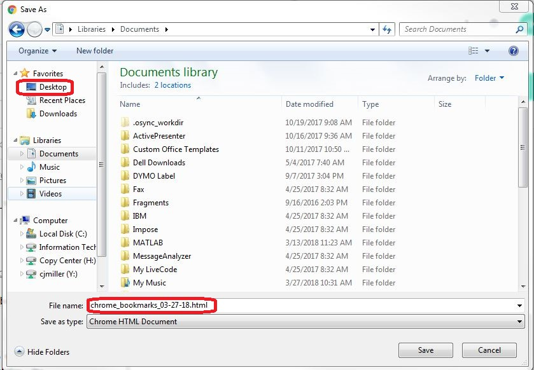Collapse the Computer section in the sidebar
This screenshot has width=534, height=370.
(x=14, y=220)
